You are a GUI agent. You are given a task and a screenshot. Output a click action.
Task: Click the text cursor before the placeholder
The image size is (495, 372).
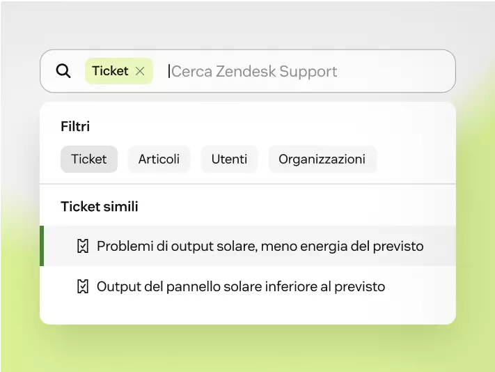coord(169,71)
